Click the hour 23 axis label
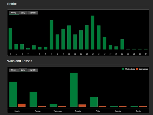The height and width of the screenshot is (115, 153). click(146, 54)
